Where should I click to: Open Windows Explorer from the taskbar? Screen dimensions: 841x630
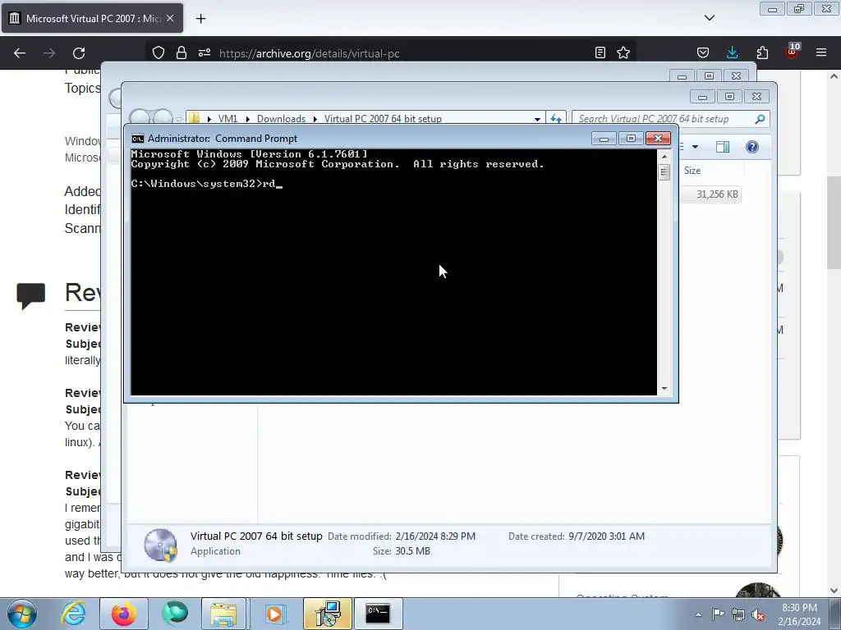pyautogui.click(x=223, y=614)
